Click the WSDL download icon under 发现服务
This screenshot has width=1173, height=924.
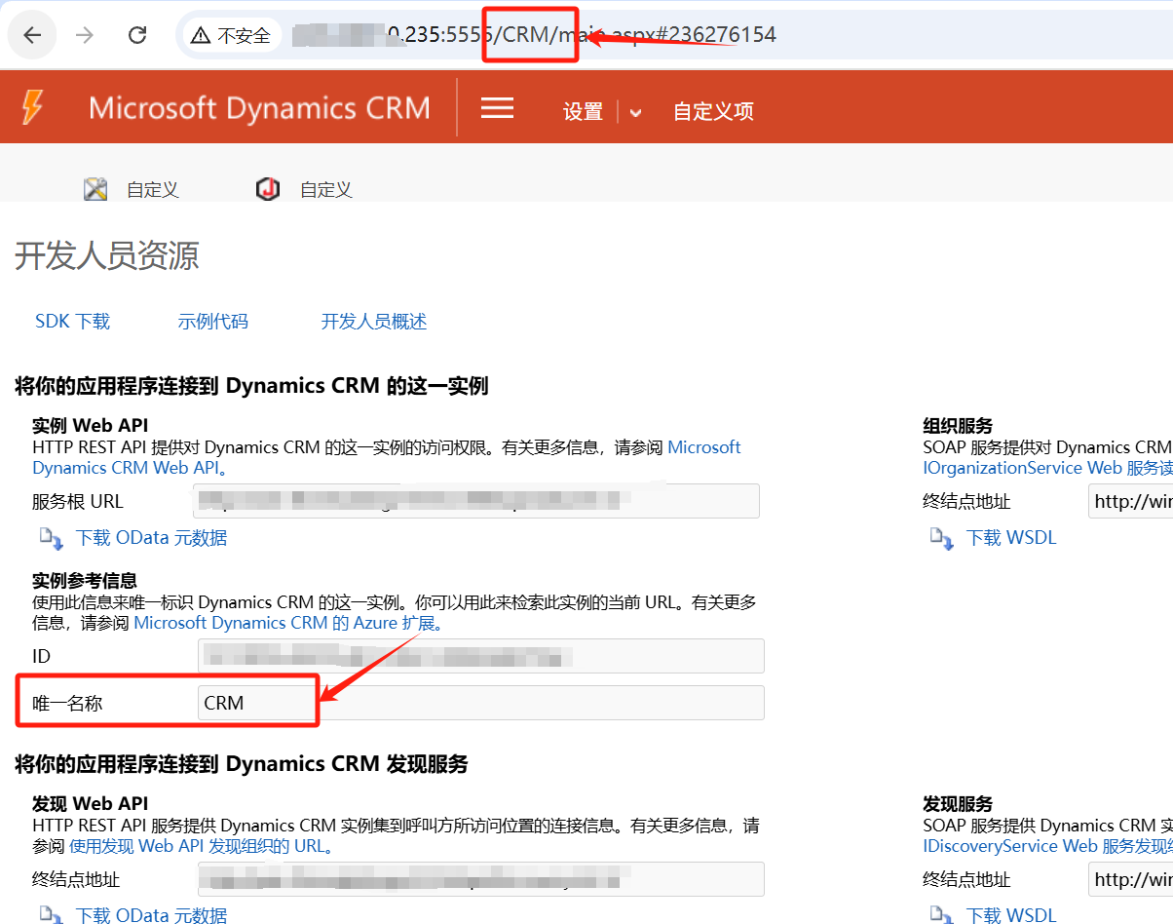pos(941,914)
